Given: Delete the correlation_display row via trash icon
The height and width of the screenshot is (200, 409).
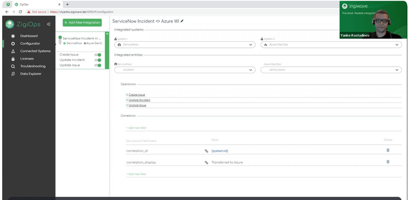Looking at the screenshot, I should click(388, 161).
